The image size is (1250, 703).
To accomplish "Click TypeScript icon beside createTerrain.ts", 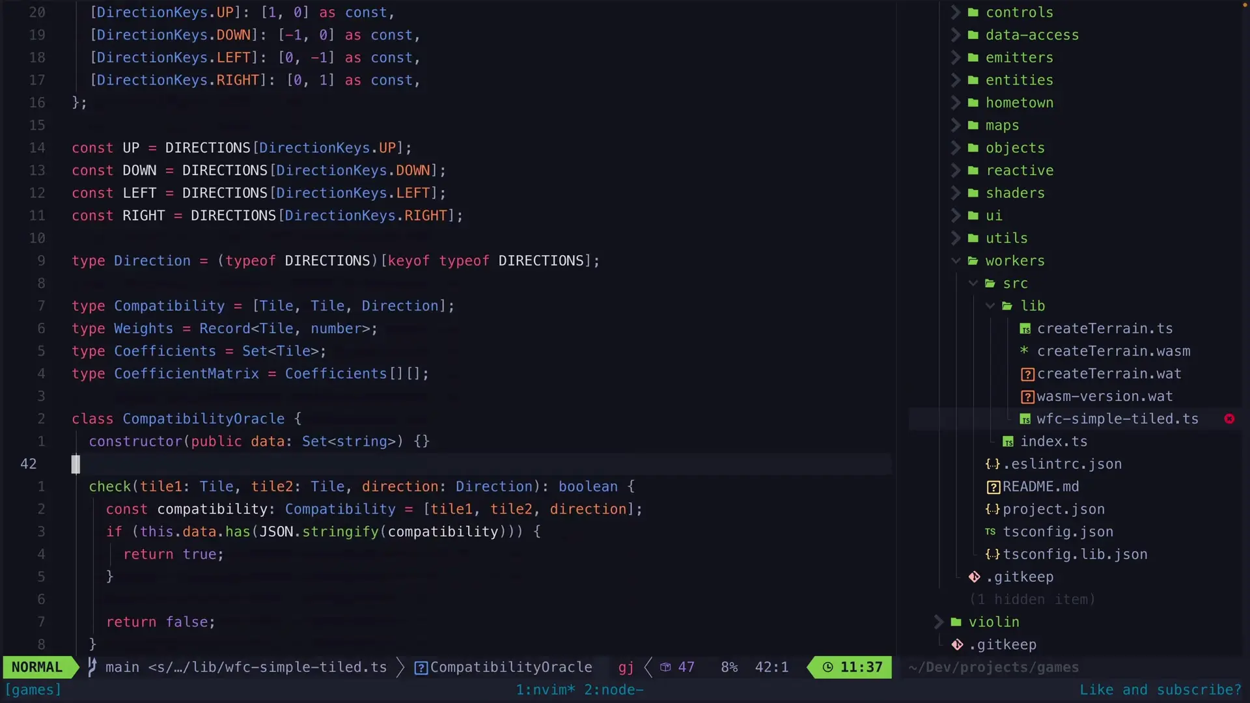I will [1025, 329].
